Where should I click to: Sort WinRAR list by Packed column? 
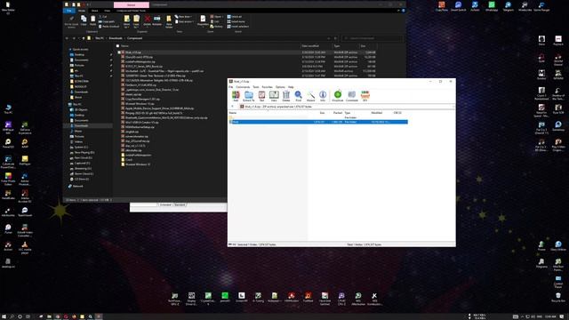[338, 113]
